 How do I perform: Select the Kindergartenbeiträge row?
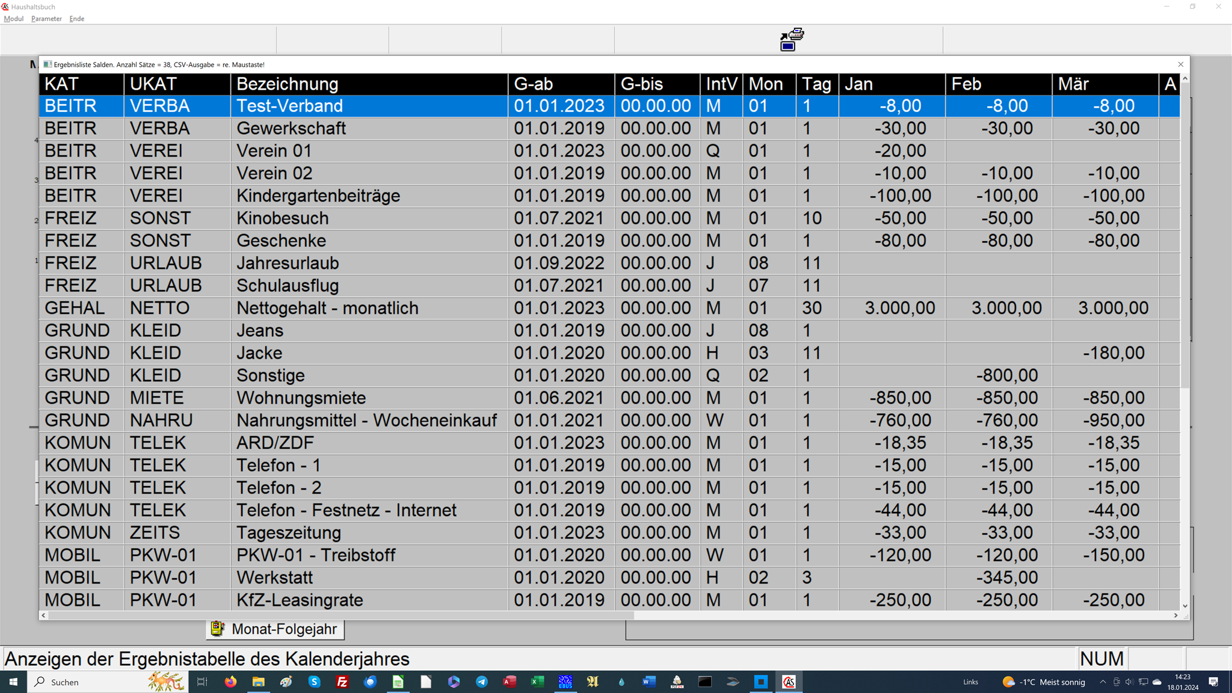click(609, 196)
